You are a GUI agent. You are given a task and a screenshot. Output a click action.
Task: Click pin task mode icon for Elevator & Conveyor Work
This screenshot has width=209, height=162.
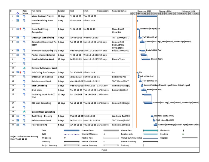tap(24, 68)
